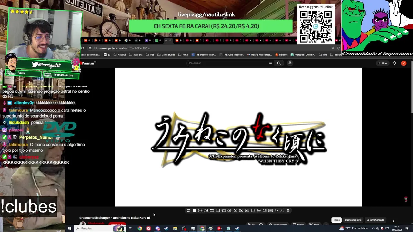Reload the page with the browser refresh icon
413x232 pixels.
pyautogui.click(x=82, y=48)
